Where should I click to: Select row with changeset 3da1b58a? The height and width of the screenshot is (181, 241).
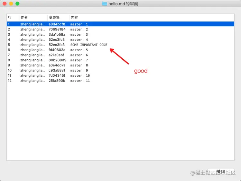click(x=120, y=34)
